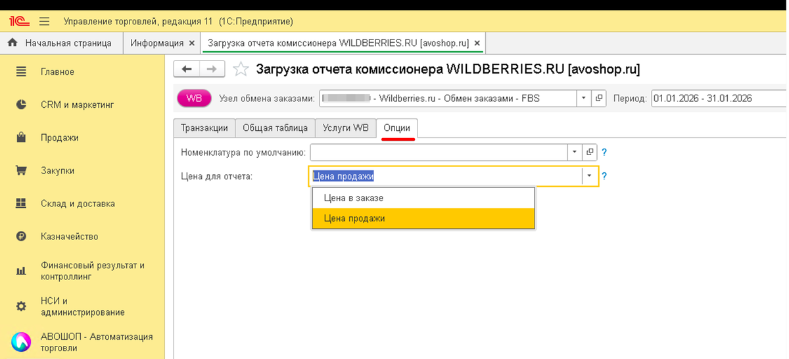Go to Начальная страница tab

point(60,43)
